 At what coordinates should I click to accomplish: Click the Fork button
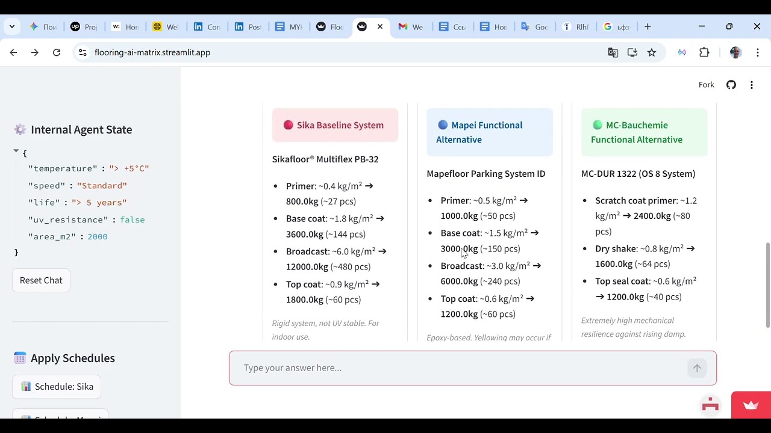pos(706,85)
